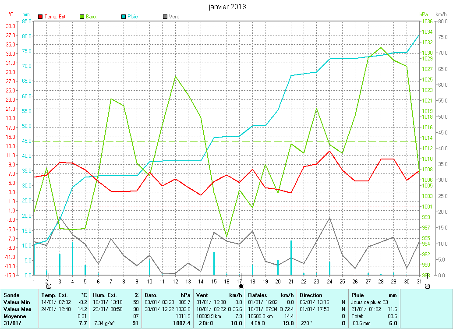
Task: Click the 1007.4 current barometer value
Action: point(182,323)
